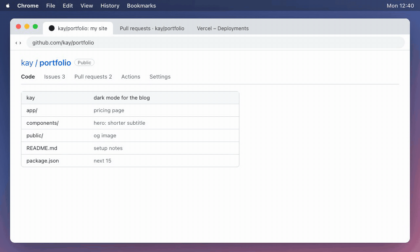Click the 'og image' commit message
Image resolution: width=420 pixels, height=252 pixels.
coord(105,136)
